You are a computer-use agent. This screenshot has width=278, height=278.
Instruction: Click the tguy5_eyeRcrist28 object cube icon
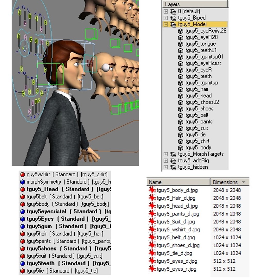(180, 31)
